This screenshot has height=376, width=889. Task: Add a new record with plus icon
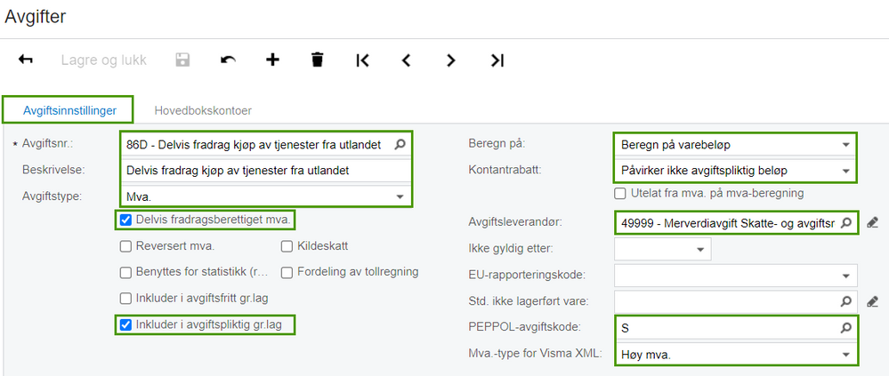click(272, 60)
